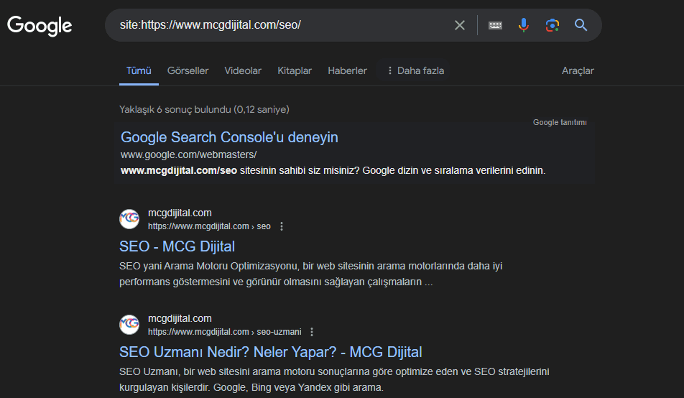This screenshot has height=398, width=684.
Task: Open Google Lens image search
Action: [x=553, y=25]
